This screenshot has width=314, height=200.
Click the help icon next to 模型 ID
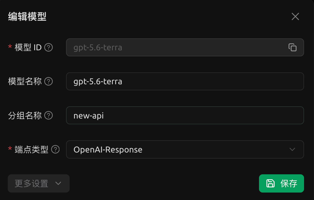tap(48, 48)
